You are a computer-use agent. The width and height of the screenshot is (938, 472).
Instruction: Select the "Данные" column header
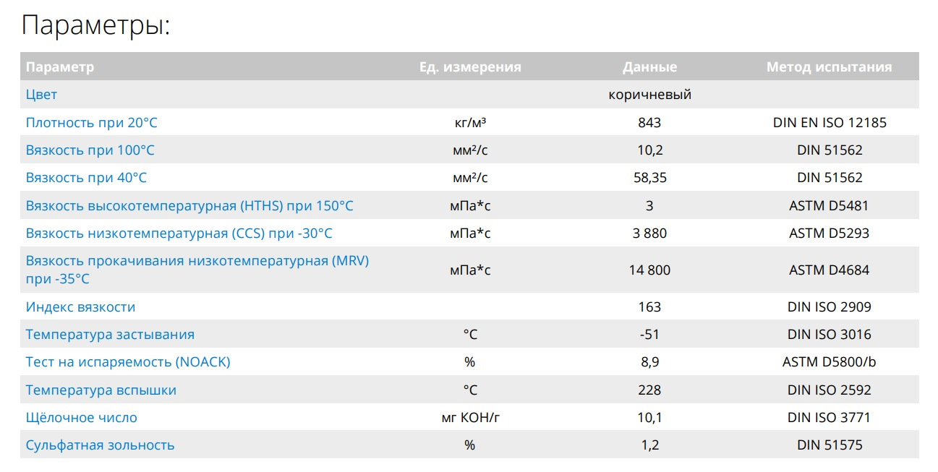(x=649, y=67)
